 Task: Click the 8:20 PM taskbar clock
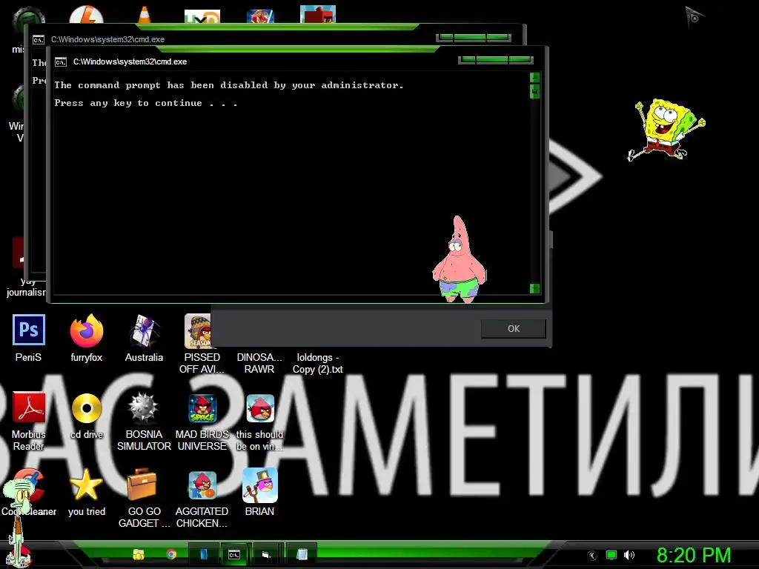pyautogui.click(x=694, y=555)
